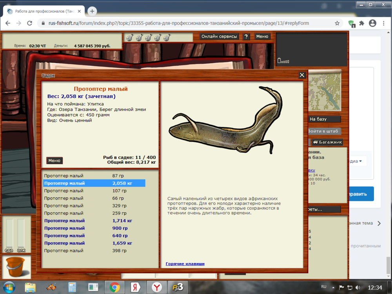
Task: Click the Russian Fishing 3 taskbar icon
Action: [x=178, y=287]
